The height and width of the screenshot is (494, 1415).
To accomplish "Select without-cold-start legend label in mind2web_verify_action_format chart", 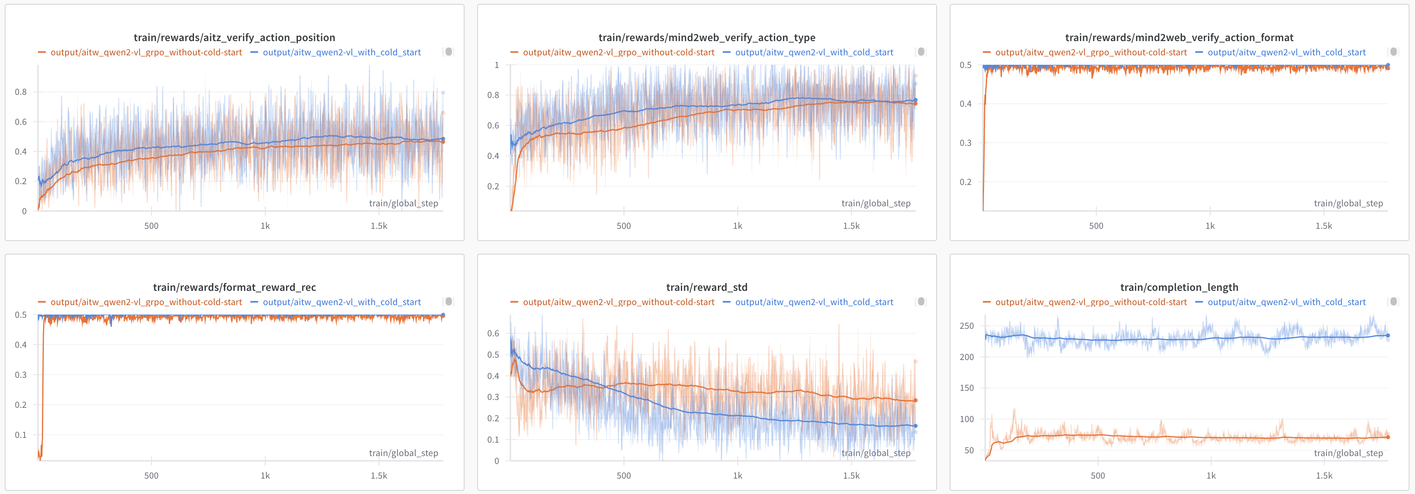I will click(1091, 52).
